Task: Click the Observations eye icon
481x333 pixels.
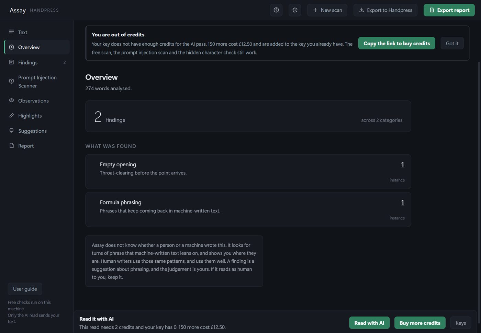Action: (x=11, y=100)
